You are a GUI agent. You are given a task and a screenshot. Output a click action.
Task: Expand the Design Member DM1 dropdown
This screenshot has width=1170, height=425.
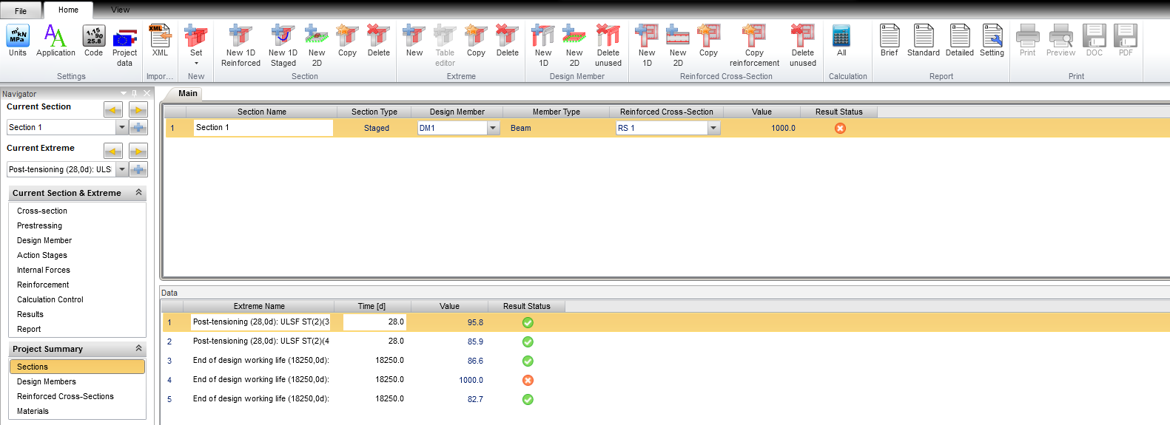pos(493,128)
